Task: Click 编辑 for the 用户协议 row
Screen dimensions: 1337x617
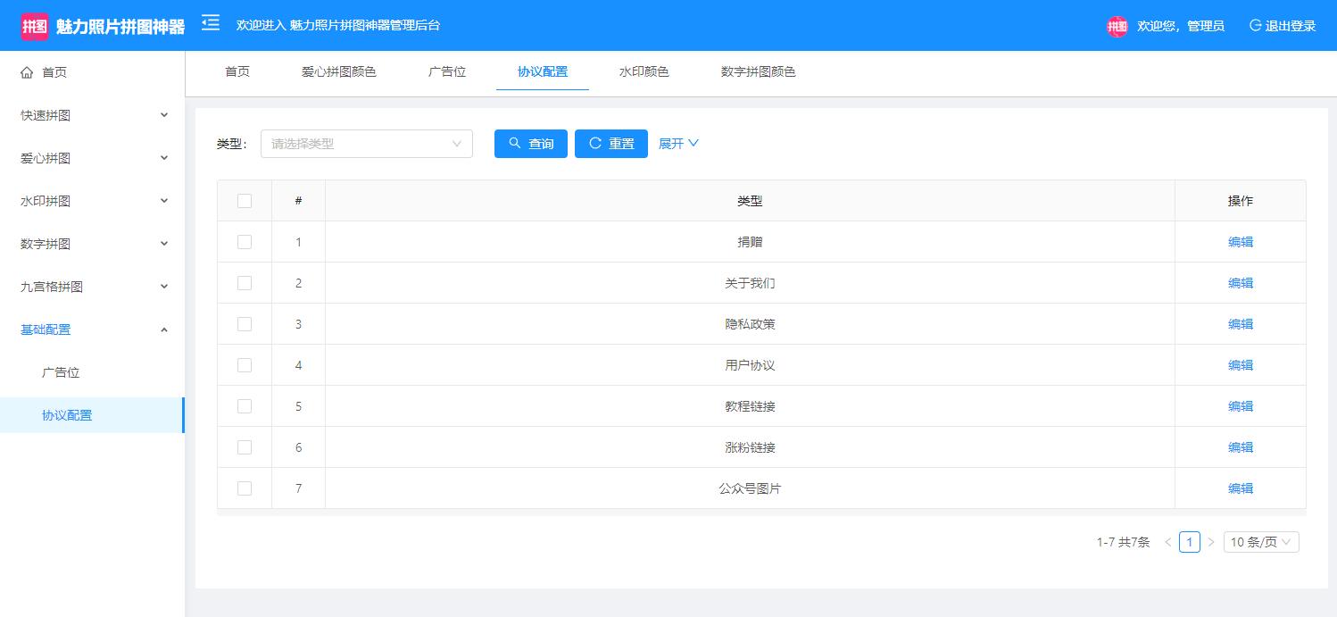Action: [x=1241, y=365]
